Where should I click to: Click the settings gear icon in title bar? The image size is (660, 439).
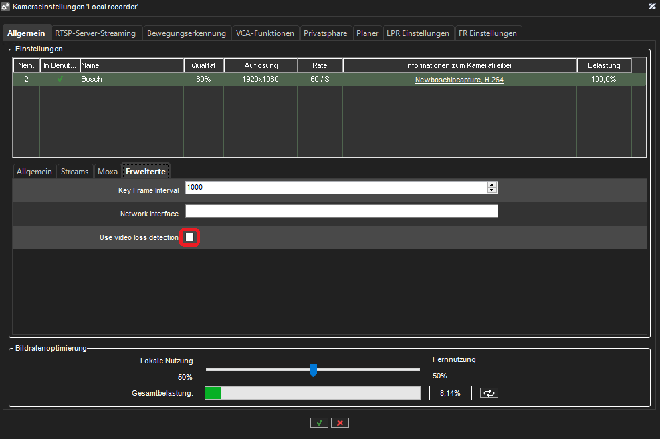tap(7, 6)
